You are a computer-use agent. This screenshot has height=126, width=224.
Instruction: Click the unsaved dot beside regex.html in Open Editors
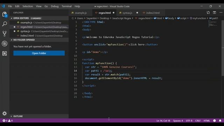[x=14, y=27]
